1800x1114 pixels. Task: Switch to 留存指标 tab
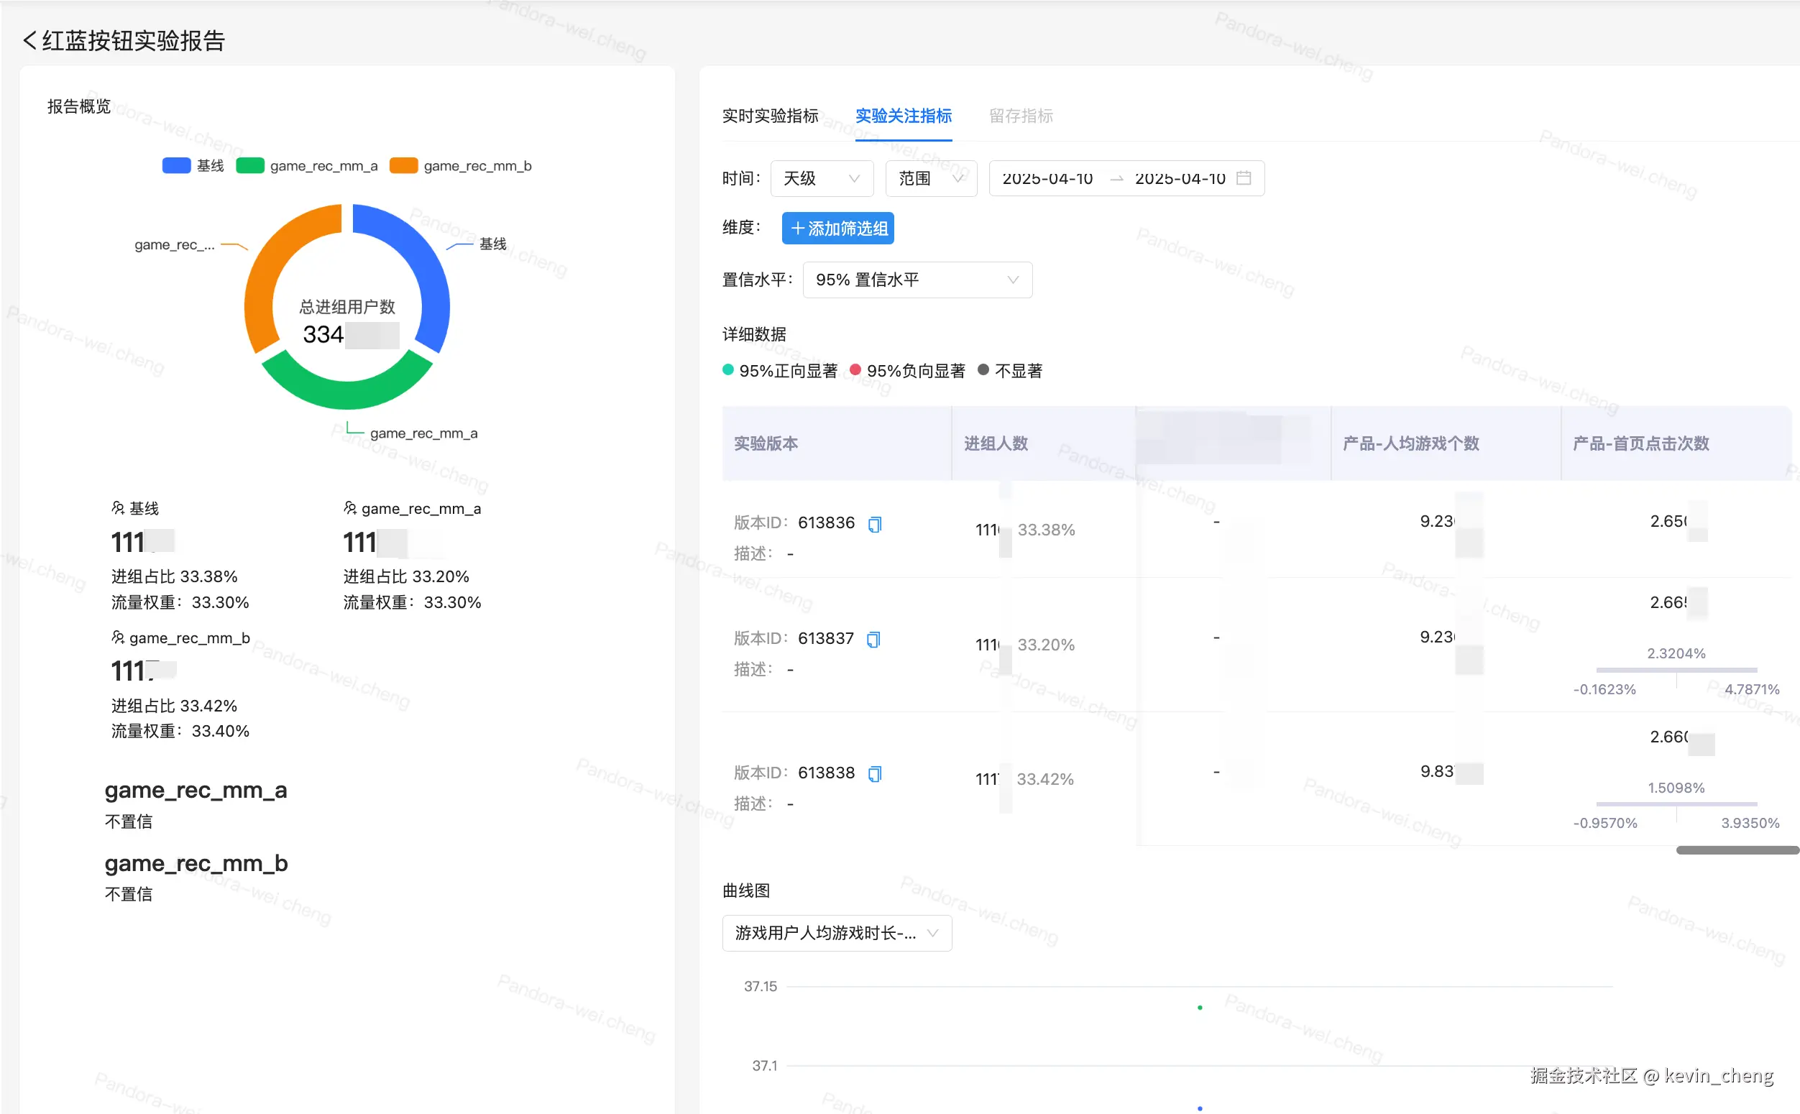coord(1021,116)
